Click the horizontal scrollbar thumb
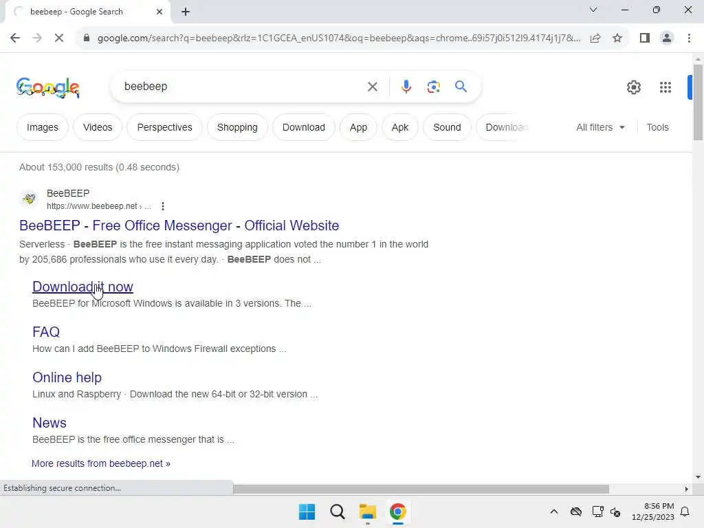 (x=421, y=489)
